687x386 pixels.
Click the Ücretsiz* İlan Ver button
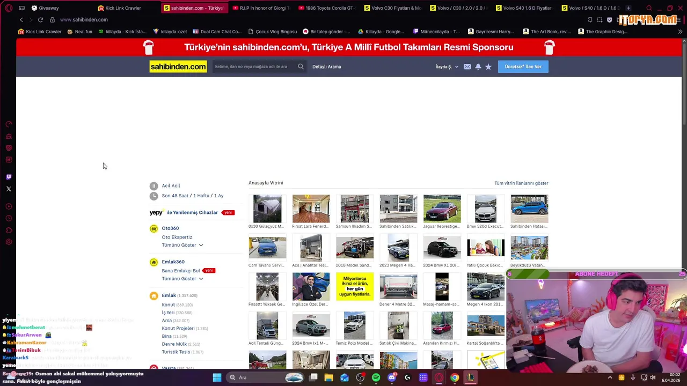click(x=523, y=66)
